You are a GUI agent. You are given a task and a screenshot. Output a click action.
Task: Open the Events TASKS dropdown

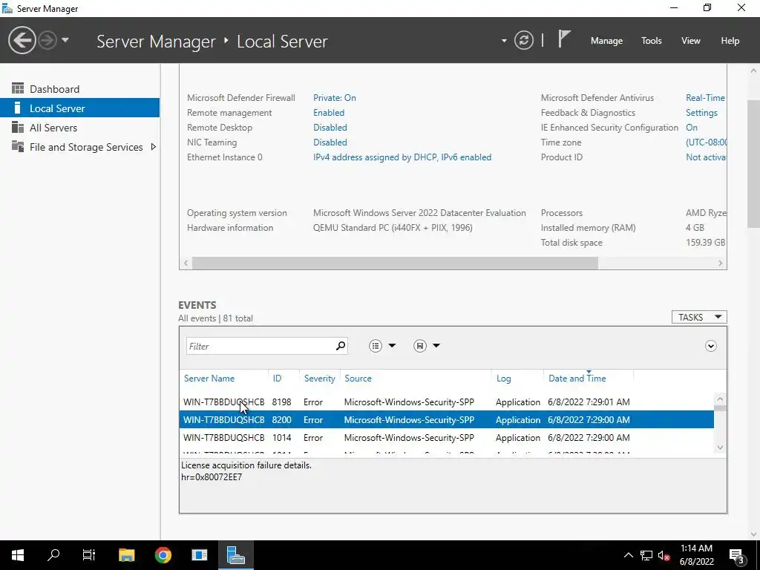tap(699, 317)
